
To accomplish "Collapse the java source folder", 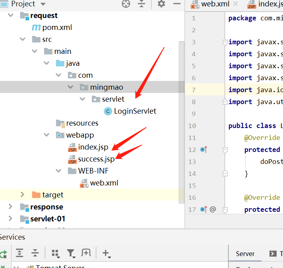I will click(47, 63).
